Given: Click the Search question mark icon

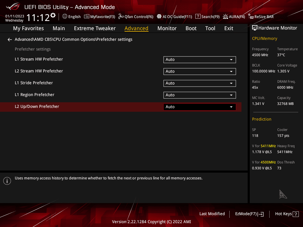Looking at the screenshot, I should pos(198,17).
